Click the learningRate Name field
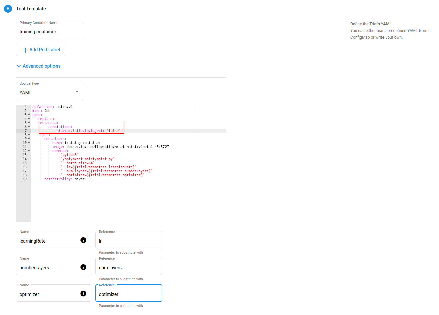 click(x=53, y=240)
